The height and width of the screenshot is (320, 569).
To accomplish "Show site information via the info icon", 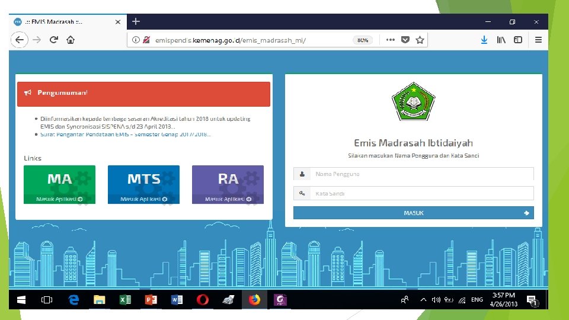I will [x=136, y=40].
